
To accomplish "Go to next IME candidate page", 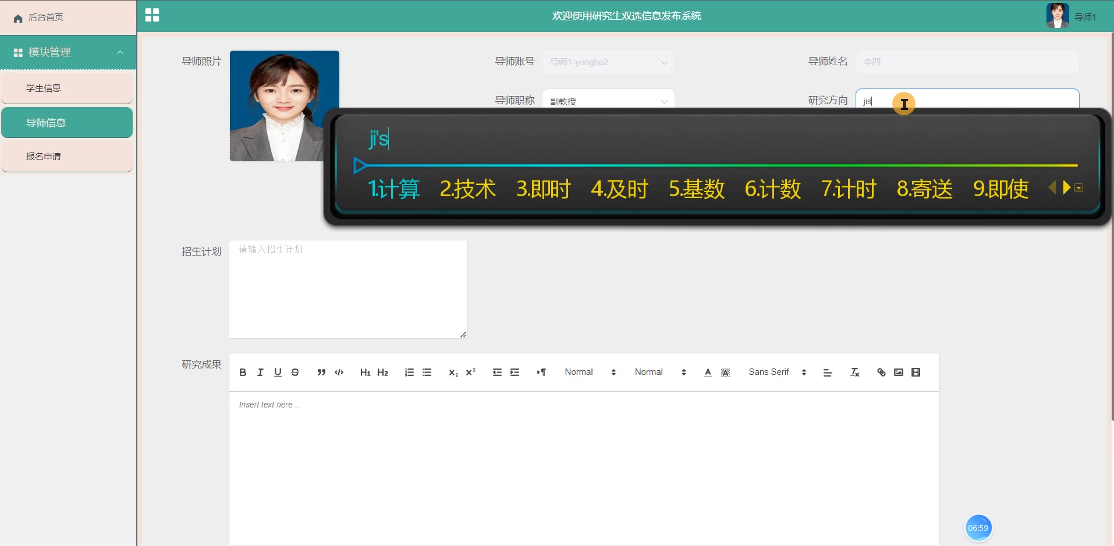I will point(1066,187).
